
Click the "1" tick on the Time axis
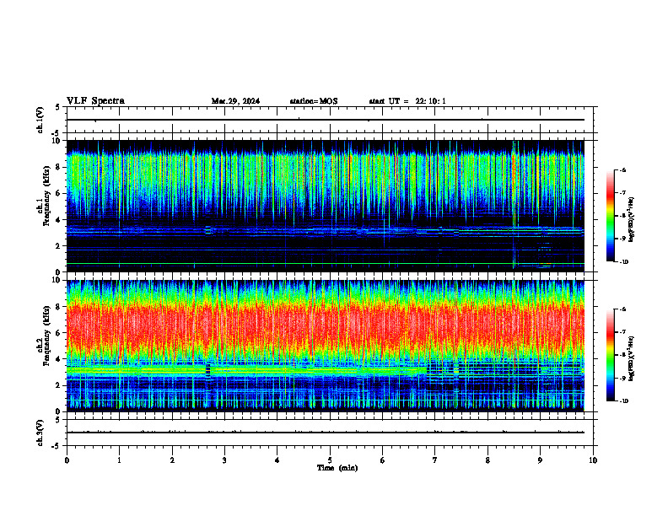(x=119, y=460)
